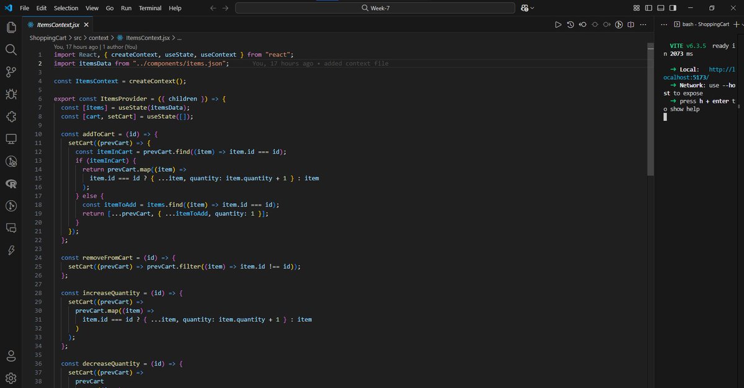Open the Manage gear icon

pos(11,377)
